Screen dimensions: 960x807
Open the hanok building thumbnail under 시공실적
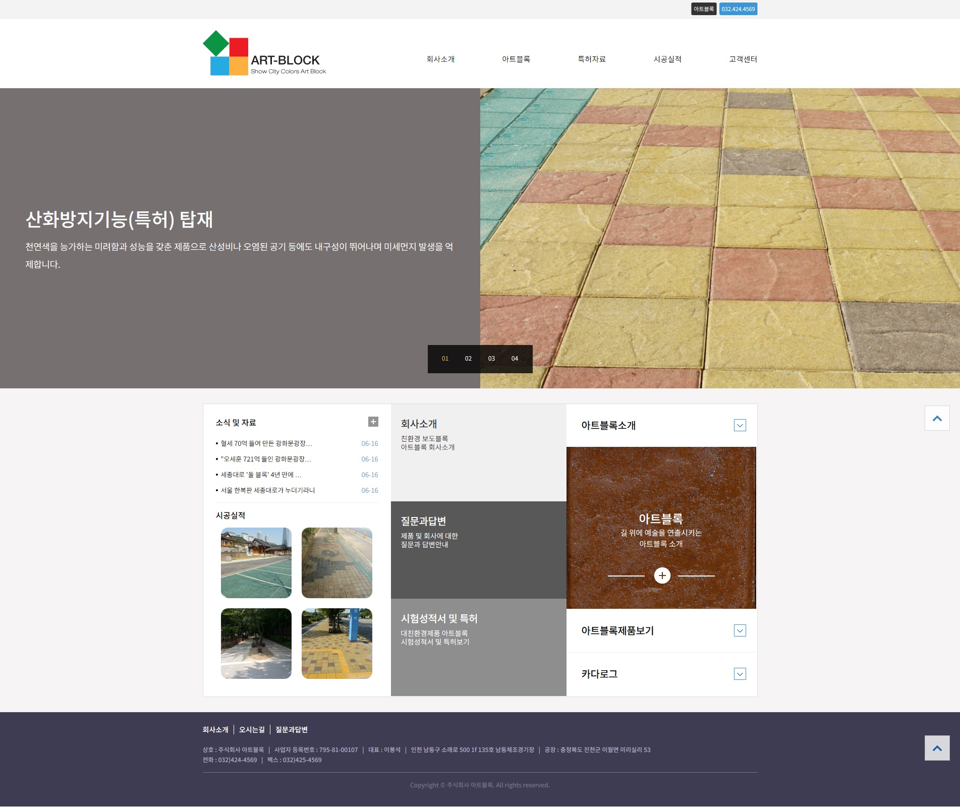pos(256,563)
